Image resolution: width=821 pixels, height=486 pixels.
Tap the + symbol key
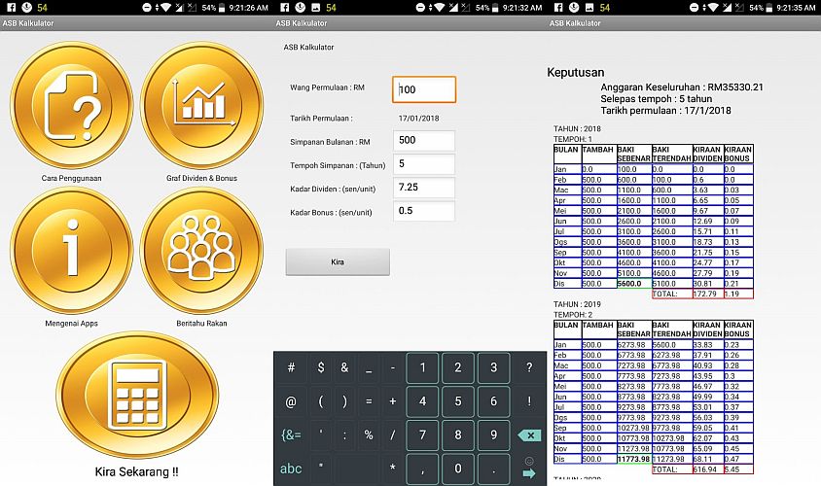[393, 401]
